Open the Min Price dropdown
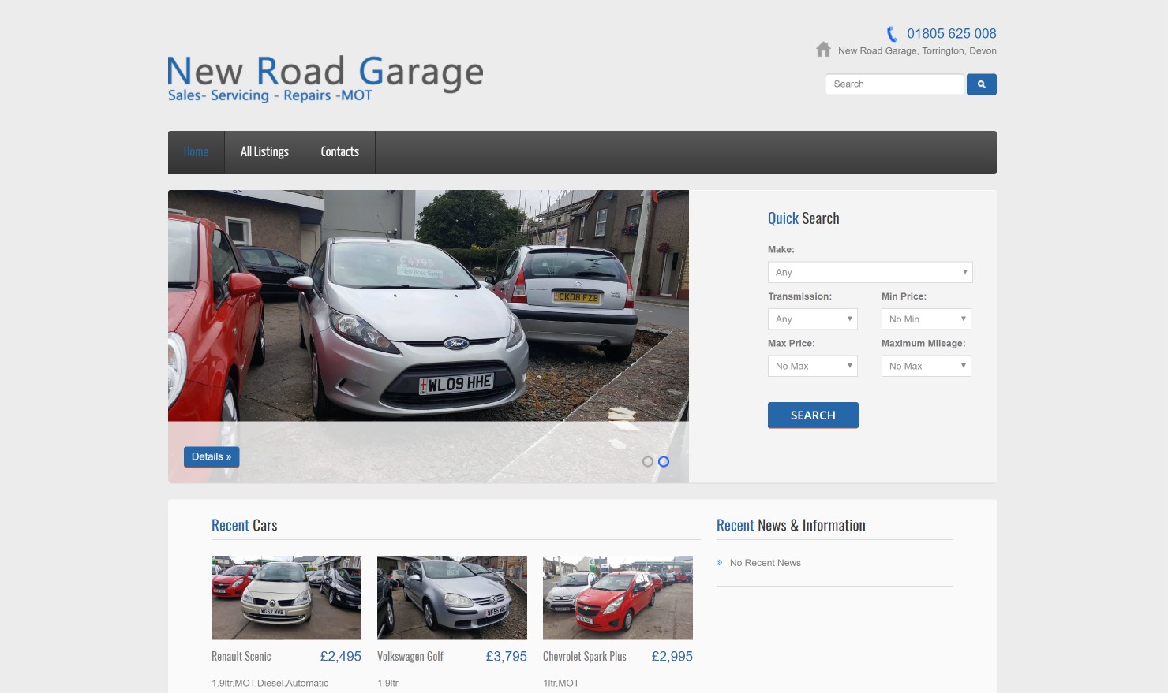 (926, 319)
